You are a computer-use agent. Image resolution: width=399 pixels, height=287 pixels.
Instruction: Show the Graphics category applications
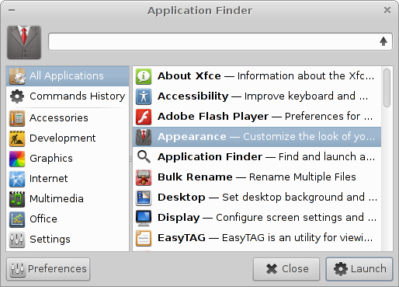tap(68, 159)
